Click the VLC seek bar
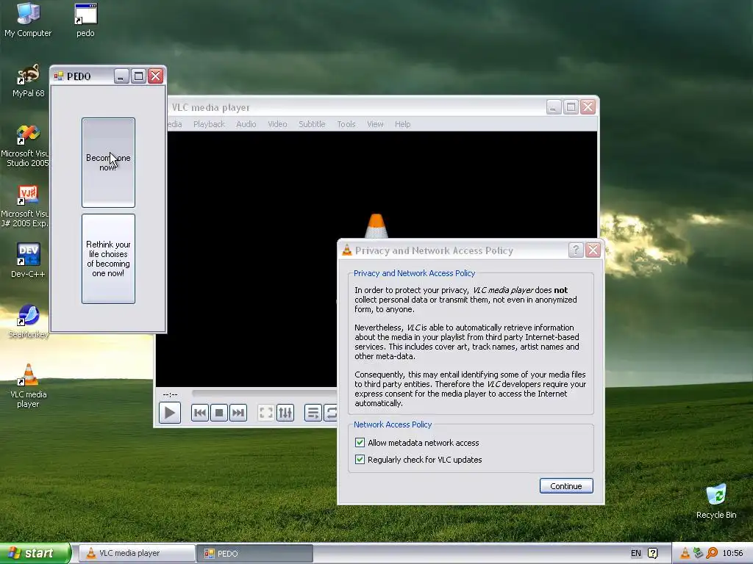Image resolution: width=753 pixels, height=564 pixels. (x=264, y=394)
